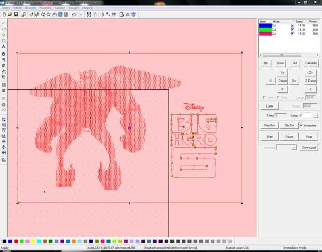Open the Help menu
The width and height of the screenshot is (322, 252).
click(x=87, y=8)
